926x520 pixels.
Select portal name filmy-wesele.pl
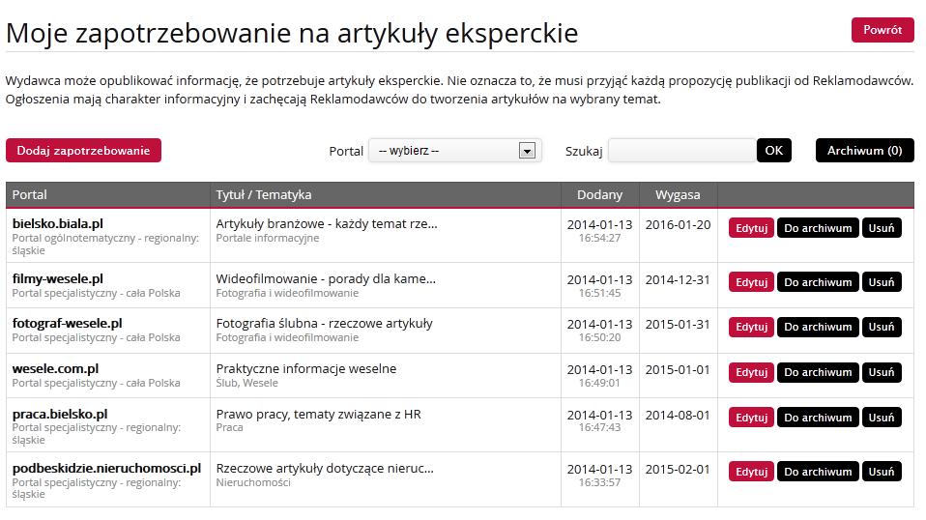[x=58, y=278]
